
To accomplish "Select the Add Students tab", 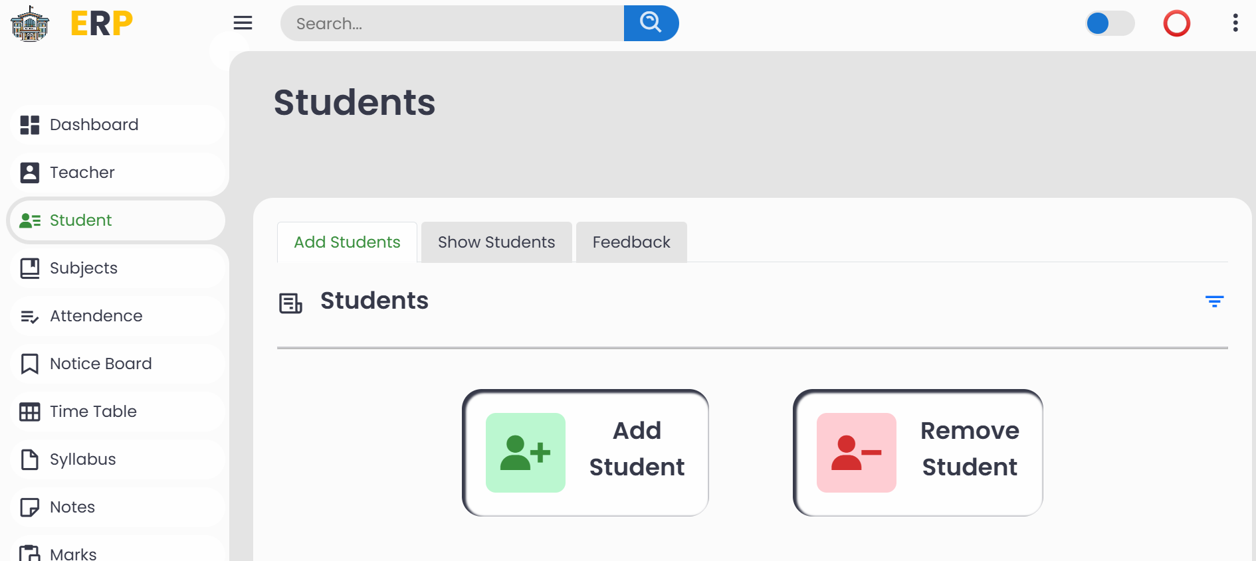I will (x=347, y=242).
